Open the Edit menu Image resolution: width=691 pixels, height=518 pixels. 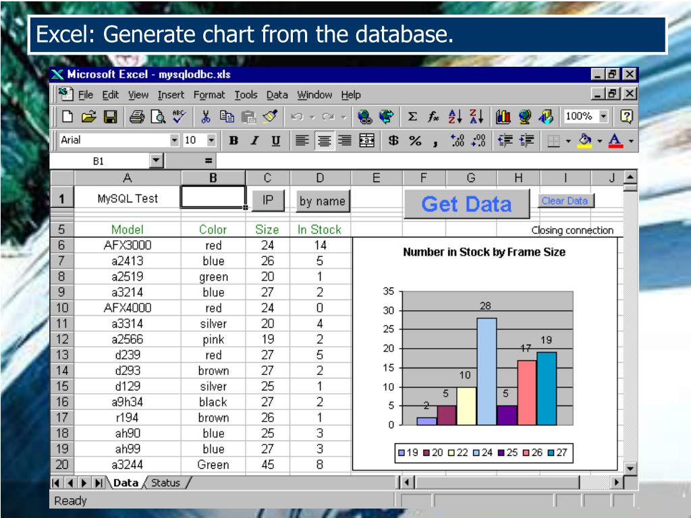point(110,94)
